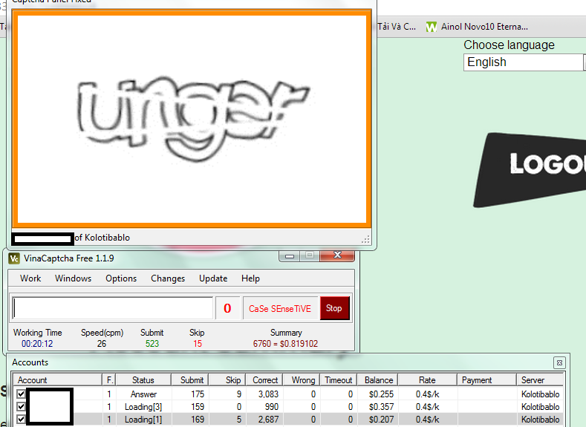Sort by the Timeout column header

[338, 380]
